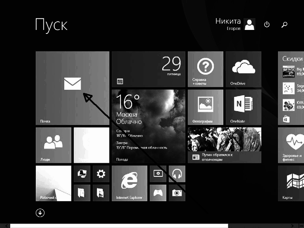Viewport: 304px width, 228px height.
Task: Launch the OneNote tile
Action: coord(243,107)
